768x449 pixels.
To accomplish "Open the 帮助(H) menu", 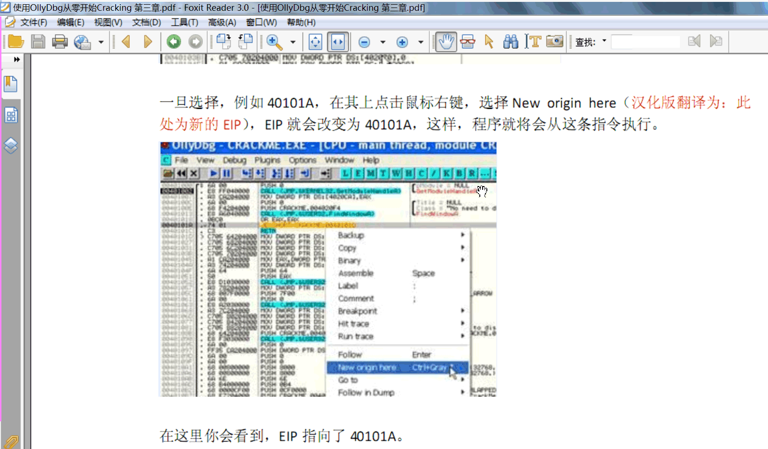I will (301, 22).
